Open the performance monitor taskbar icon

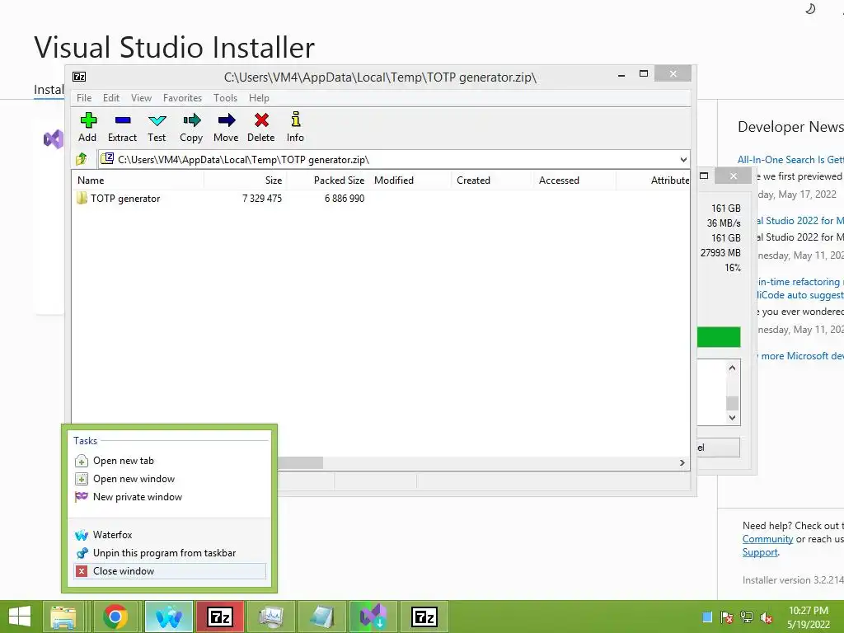(270, 617)
